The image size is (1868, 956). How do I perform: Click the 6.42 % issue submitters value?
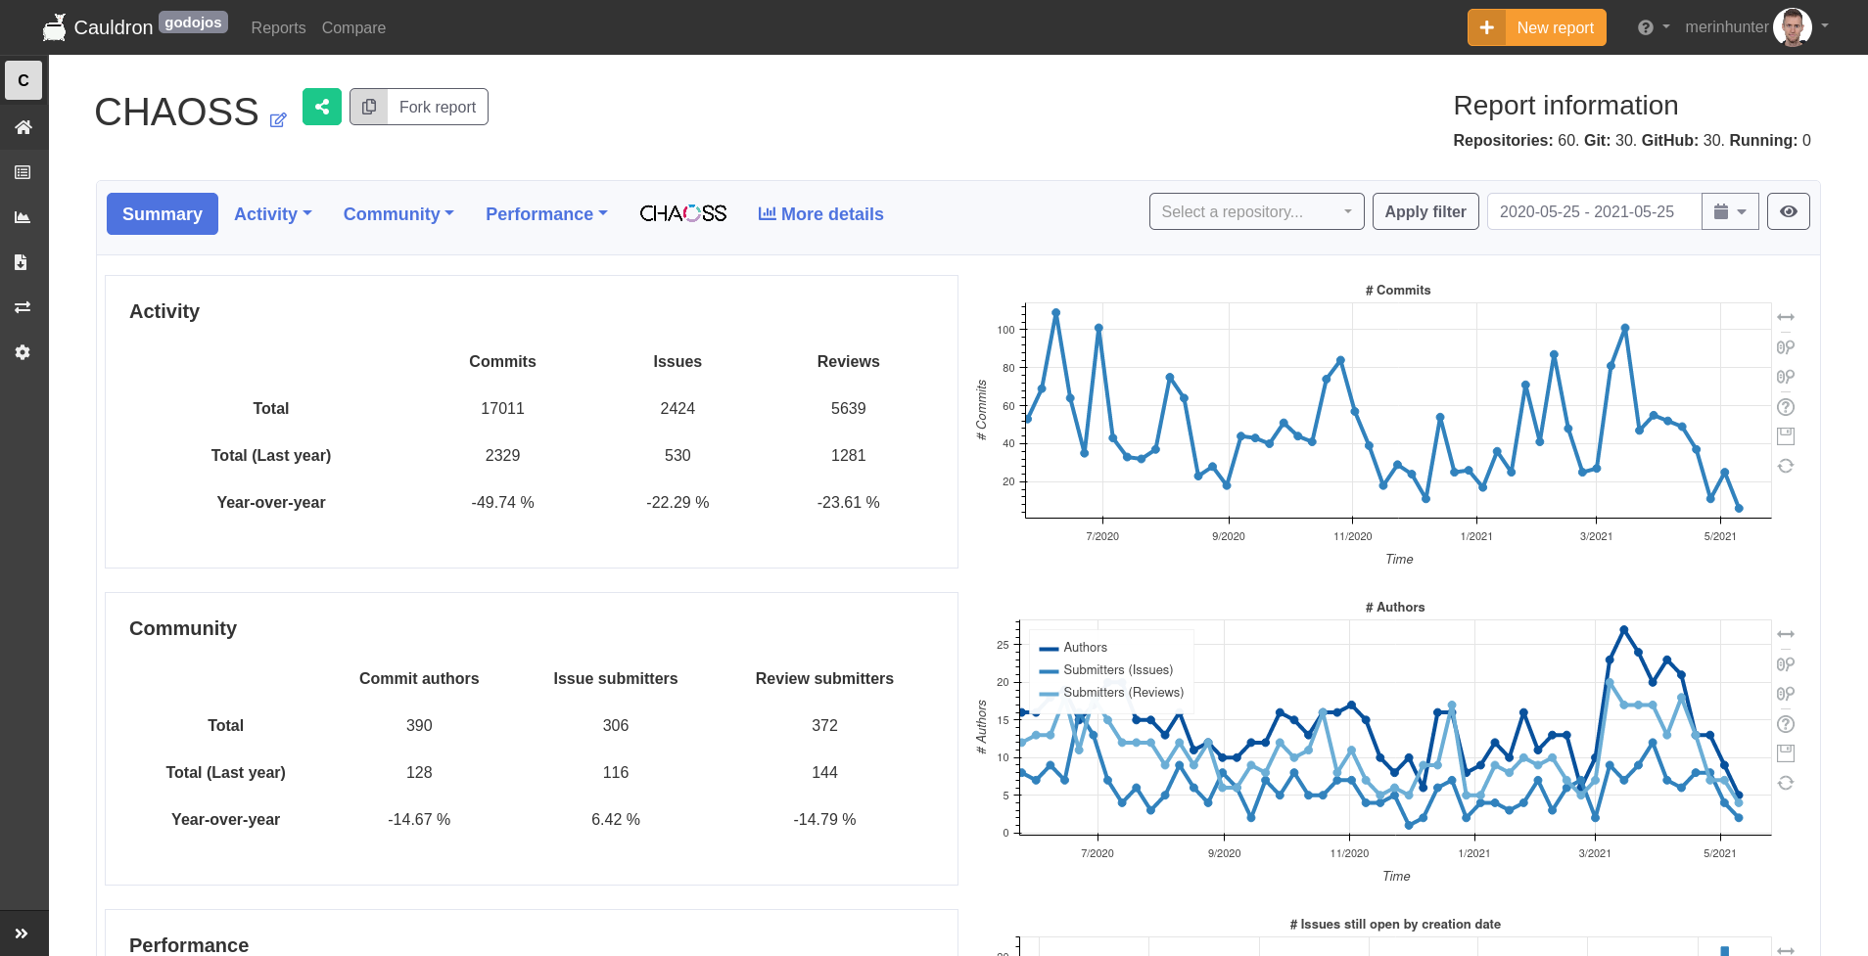[616, 819]
